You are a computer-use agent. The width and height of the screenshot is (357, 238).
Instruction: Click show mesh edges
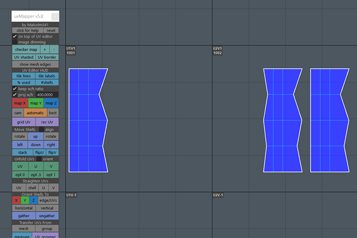point(35,64)
